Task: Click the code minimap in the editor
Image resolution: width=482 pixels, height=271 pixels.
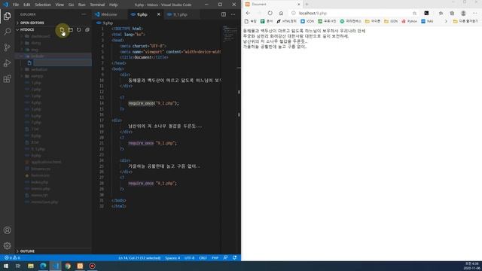Action: [230, 34]
